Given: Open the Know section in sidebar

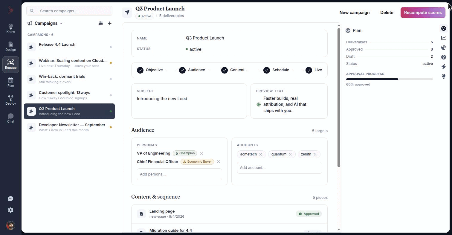Looking at the screenshot, I should (10, 28).
